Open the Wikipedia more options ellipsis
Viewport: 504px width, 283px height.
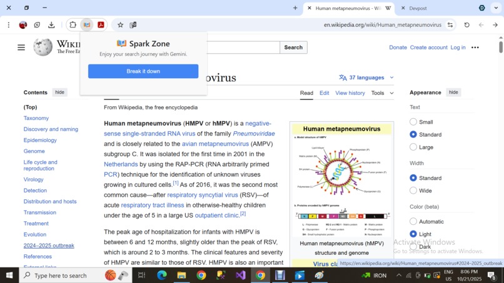(x=475, y=47)
